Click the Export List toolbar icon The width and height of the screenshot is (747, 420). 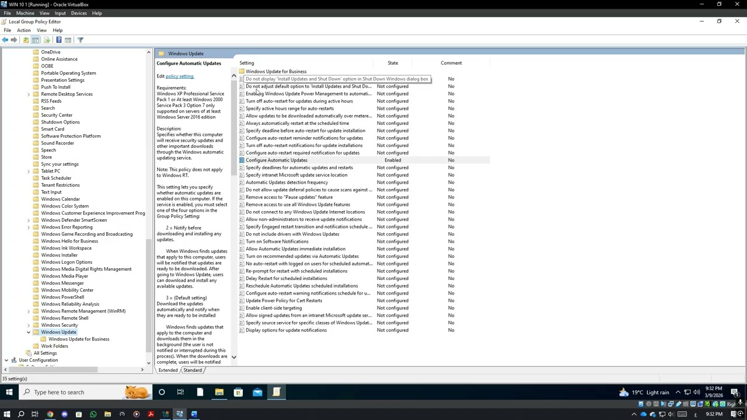47,40
